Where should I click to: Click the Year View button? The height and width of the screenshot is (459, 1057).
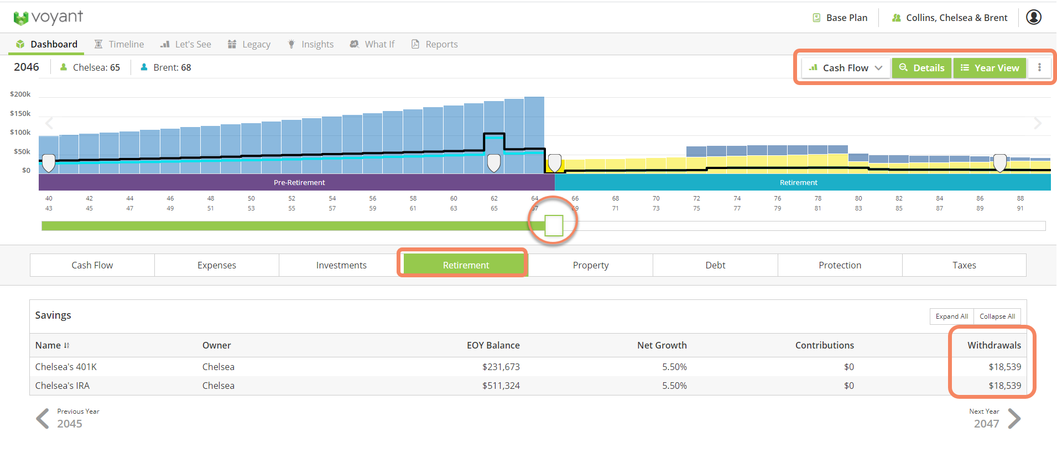pyautogui.click(x=990, y=68)
